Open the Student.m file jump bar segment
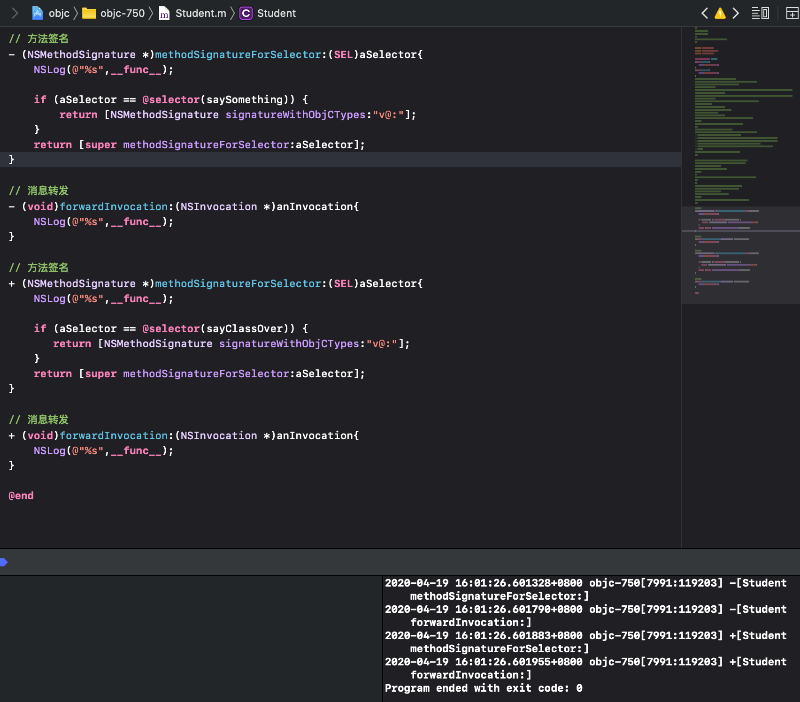800x702 pixels. (x=192, y=13)
